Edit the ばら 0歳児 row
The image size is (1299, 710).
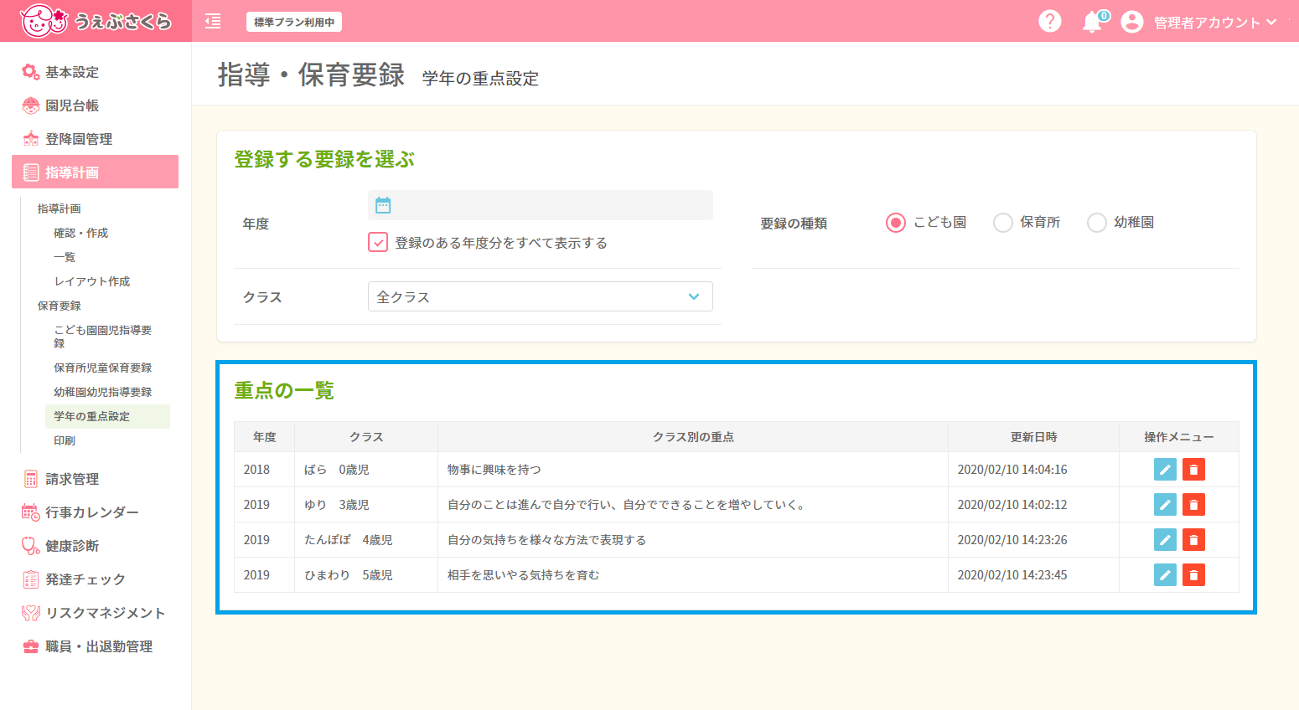[1165, 470]
